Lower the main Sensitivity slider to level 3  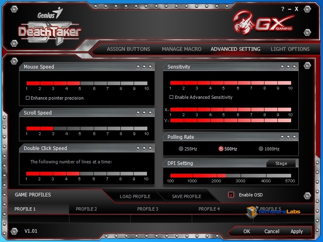coord(197,83)
